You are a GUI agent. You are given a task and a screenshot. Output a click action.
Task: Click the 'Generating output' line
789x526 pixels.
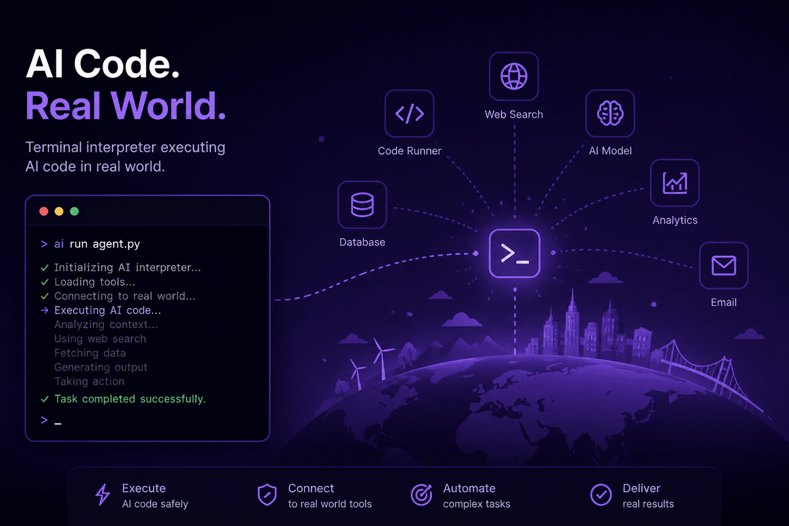pyautogui.click(x=101, y=367)
